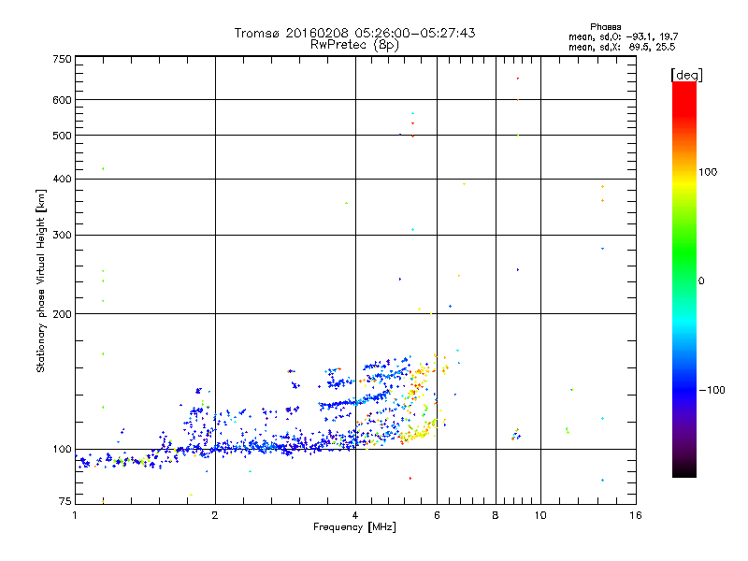The image size is (748, 561).
Task: Click the y-axis label 'Stationary phase Virtual Height [km]'
Action: [40, 281]
